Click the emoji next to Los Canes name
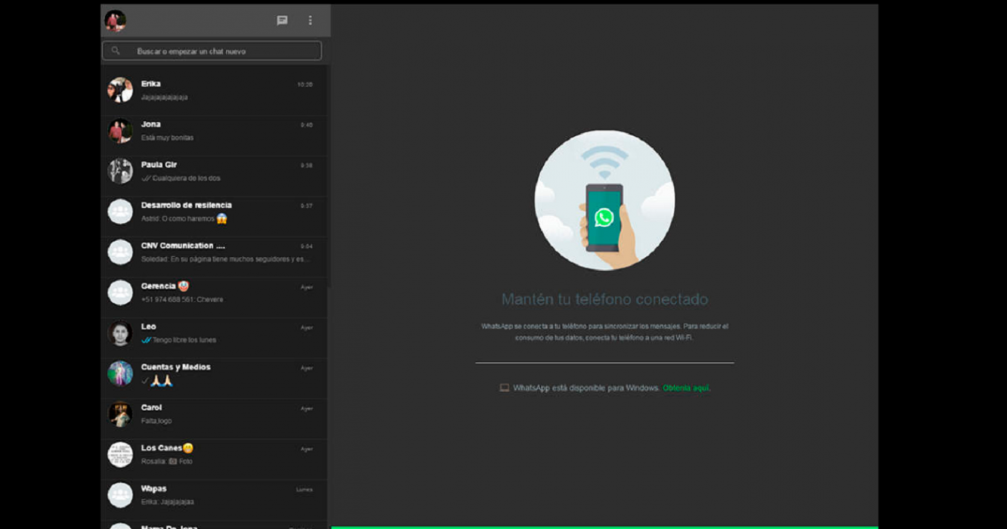Image resolution: width=1007 pixels, height=529 pixels. tap(188, 448)
